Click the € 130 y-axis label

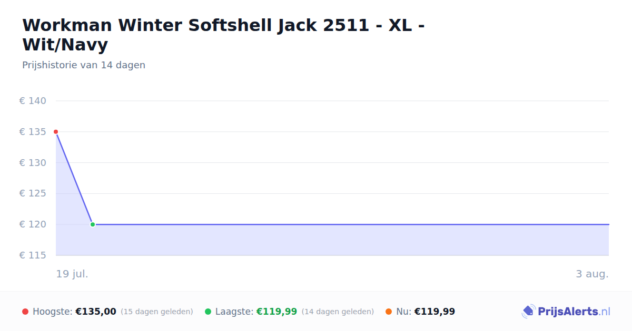click(33, 163)
